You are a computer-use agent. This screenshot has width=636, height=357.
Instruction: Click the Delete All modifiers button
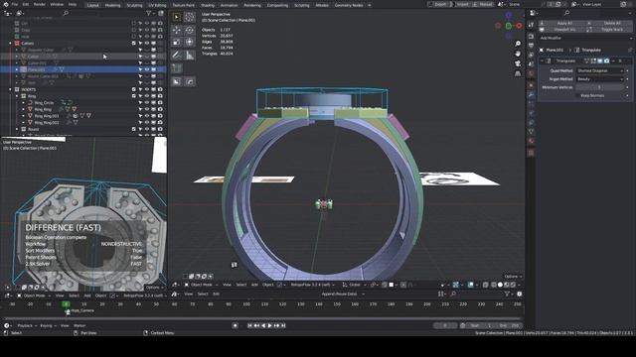[609, 23]
